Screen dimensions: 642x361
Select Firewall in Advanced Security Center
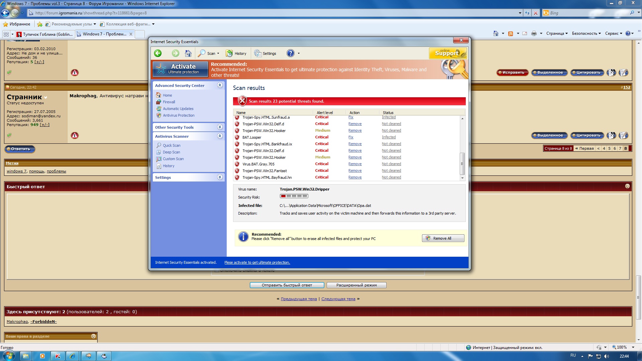pos(169,102)
